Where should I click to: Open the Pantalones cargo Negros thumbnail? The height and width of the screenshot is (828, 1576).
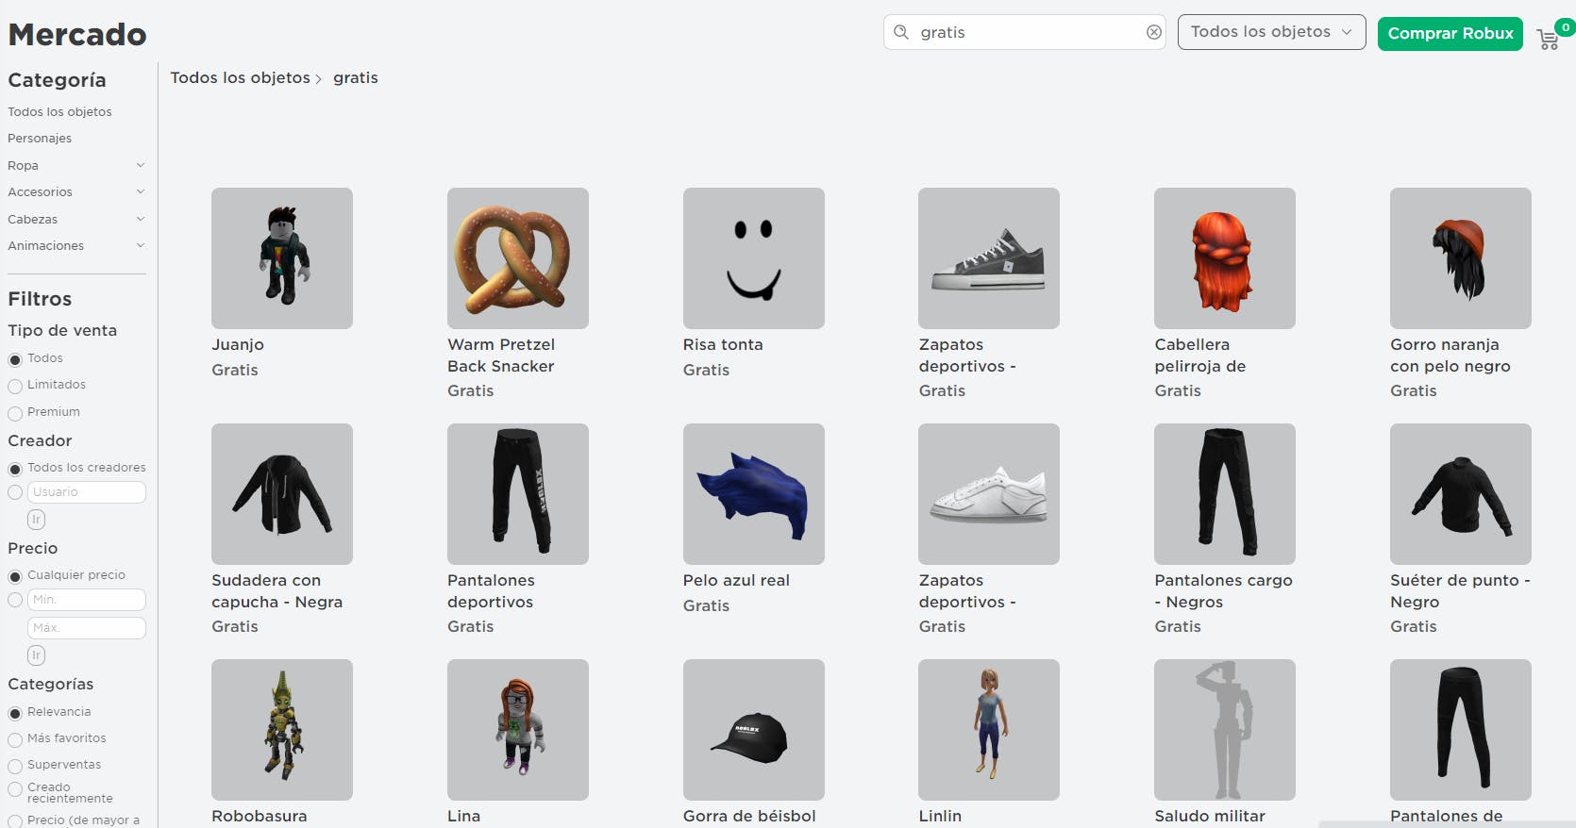pos(1225,494)
